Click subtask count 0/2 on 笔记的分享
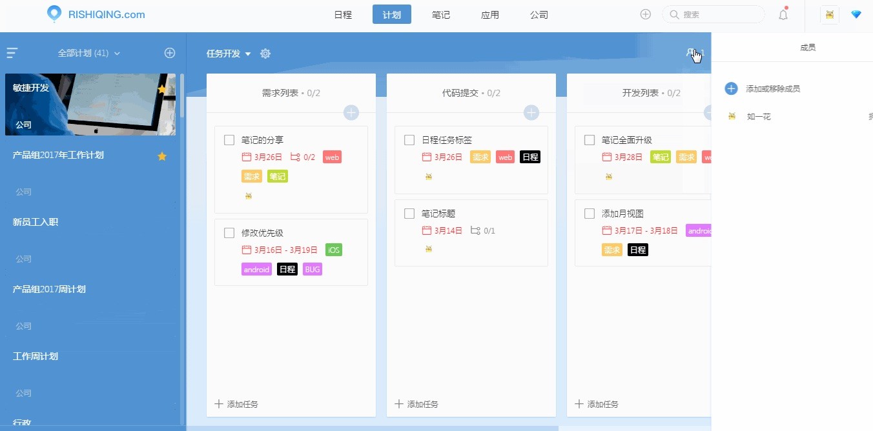This screenshot has height=431, width=873. (303, 157)
